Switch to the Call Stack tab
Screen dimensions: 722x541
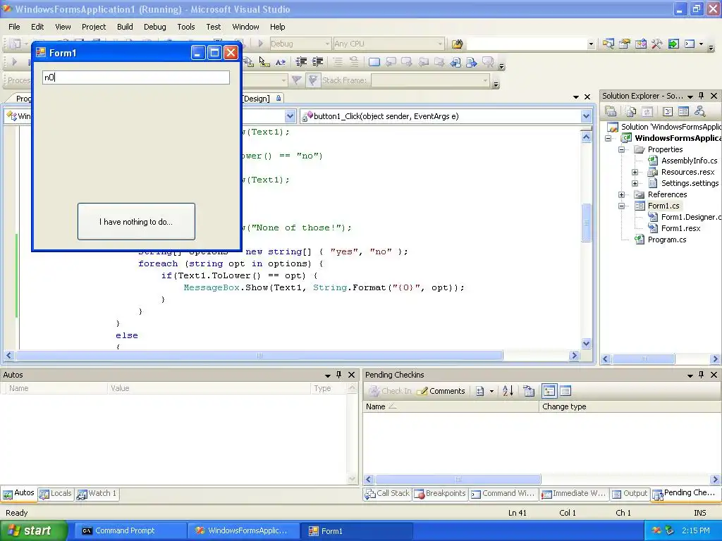pyautogui.click(x=387, y=494)
